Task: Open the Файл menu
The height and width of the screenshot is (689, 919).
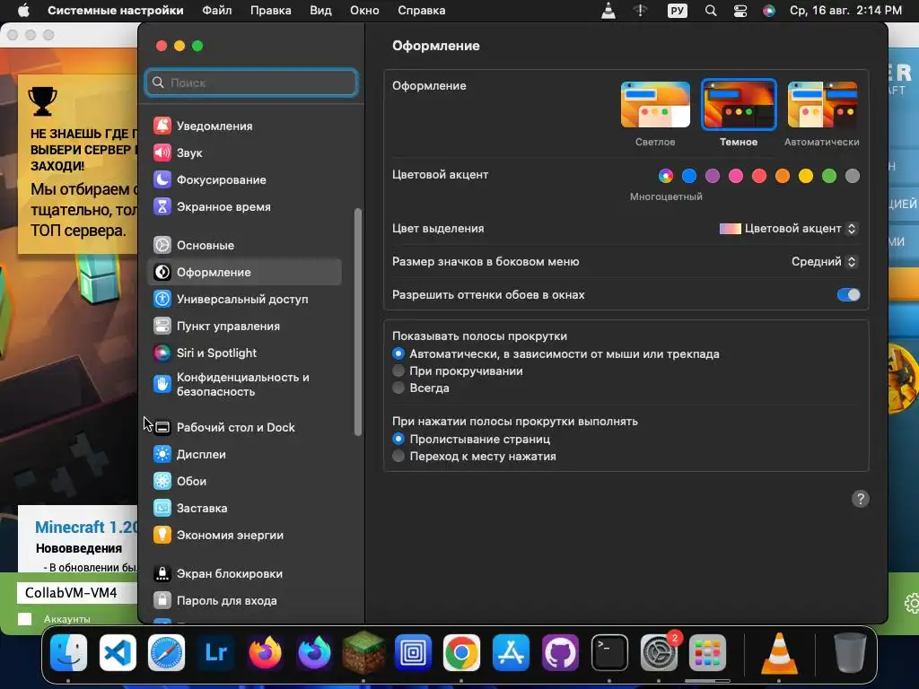Action: pyautogui.click(x=217, y=11)
